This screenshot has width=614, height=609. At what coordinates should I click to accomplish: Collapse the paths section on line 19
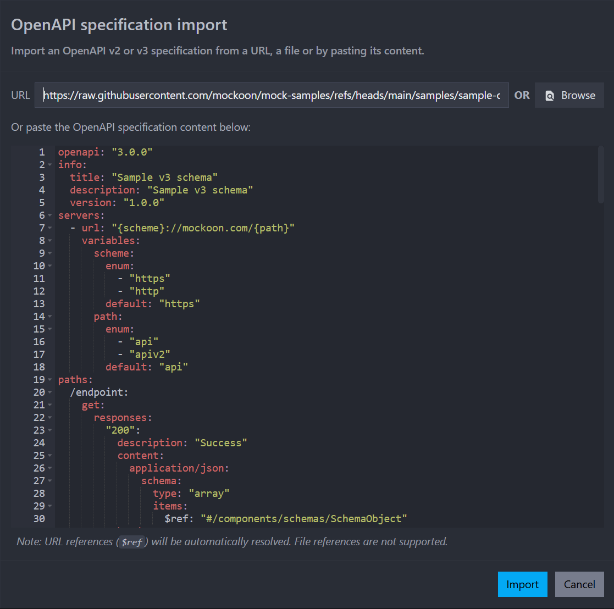click(x=49, y=380)
